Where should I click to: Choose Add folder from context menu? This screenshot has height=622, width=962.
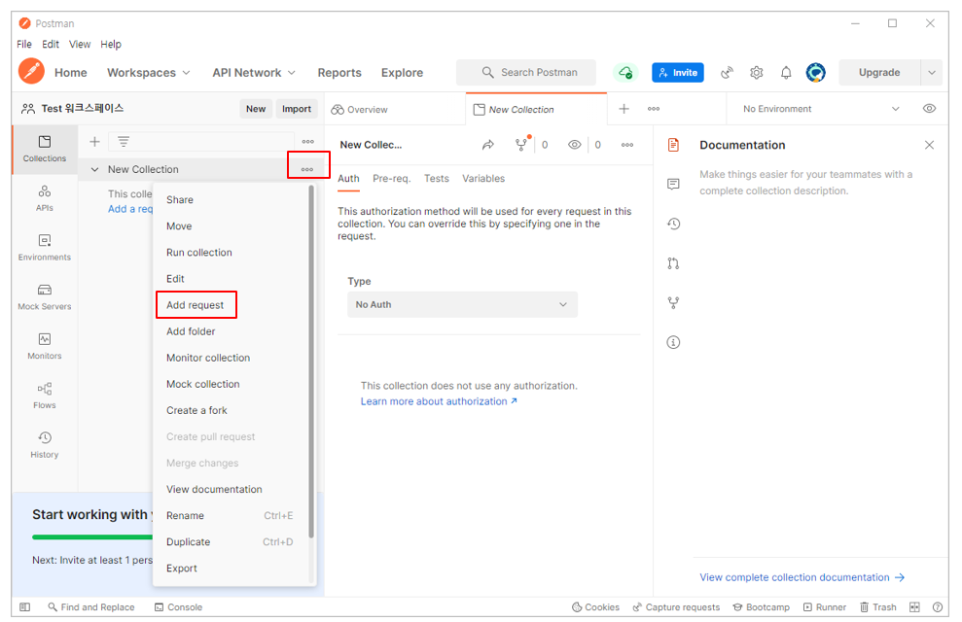click(x=191, y=331)
